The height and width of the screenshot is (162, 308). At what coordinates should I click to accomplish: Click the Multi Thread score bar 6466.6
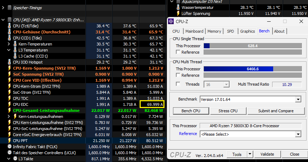click(x=253, y=69)
